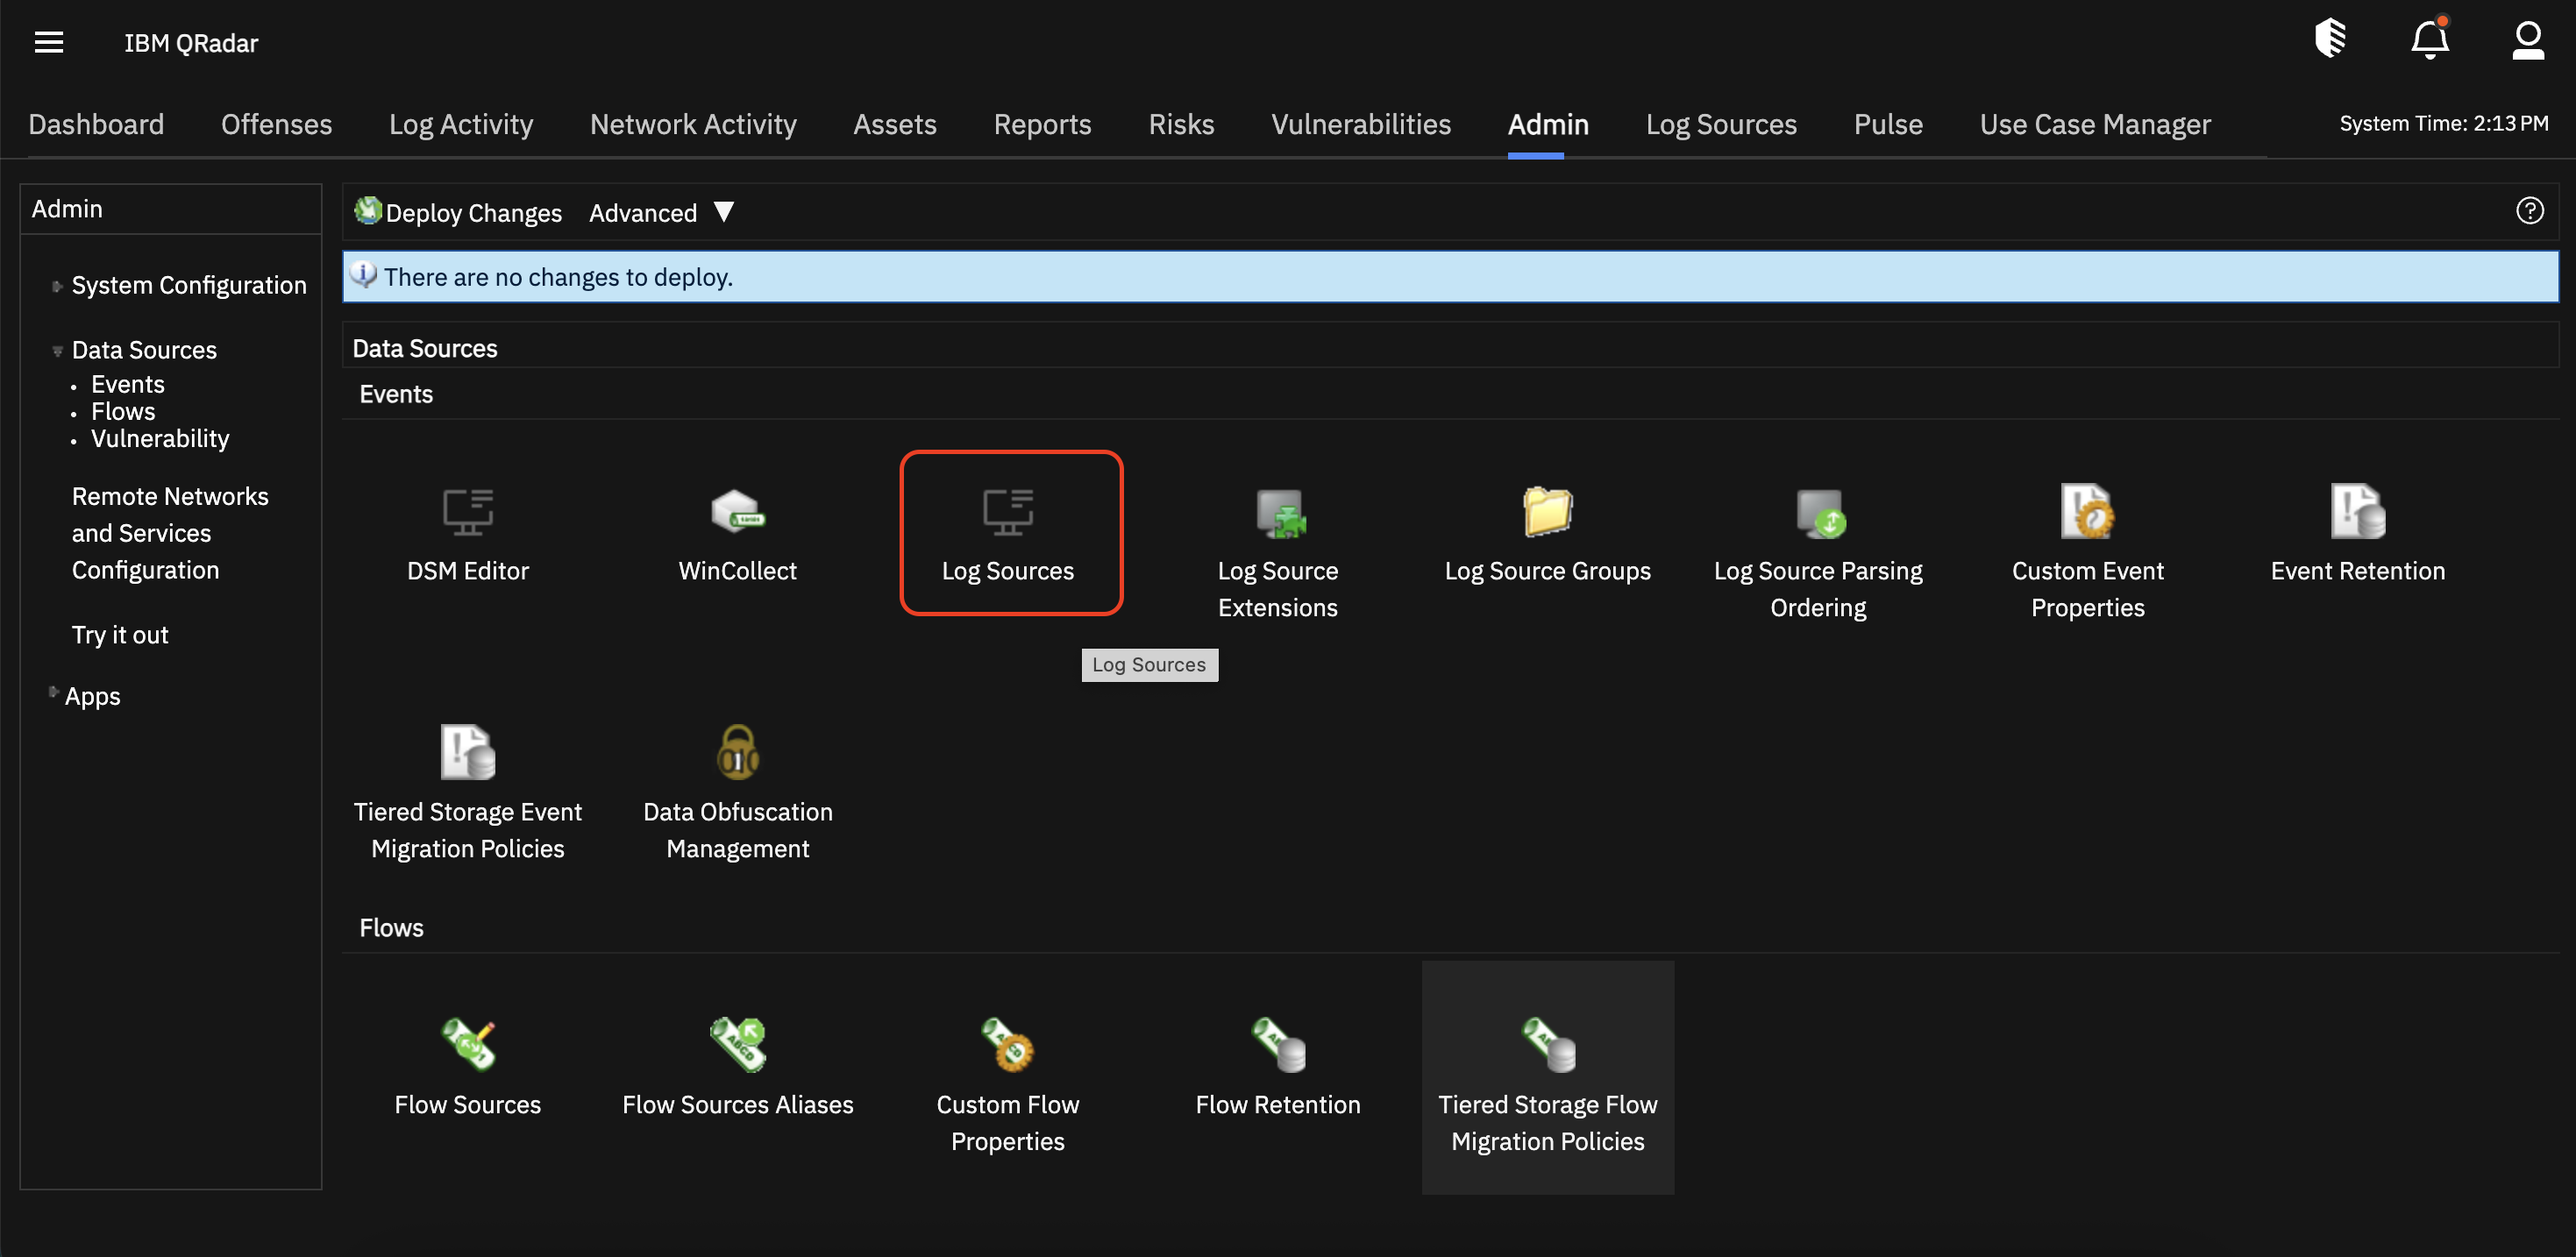The height and width of the screenshot is (1257, 2576).
Task: Open the hamburger navigation menu
Action: 49,42
